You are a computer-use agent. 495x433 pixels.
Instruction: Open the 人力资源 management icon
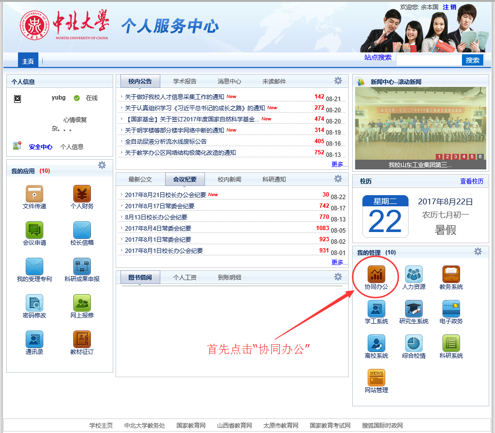click(x=414, y=274)
